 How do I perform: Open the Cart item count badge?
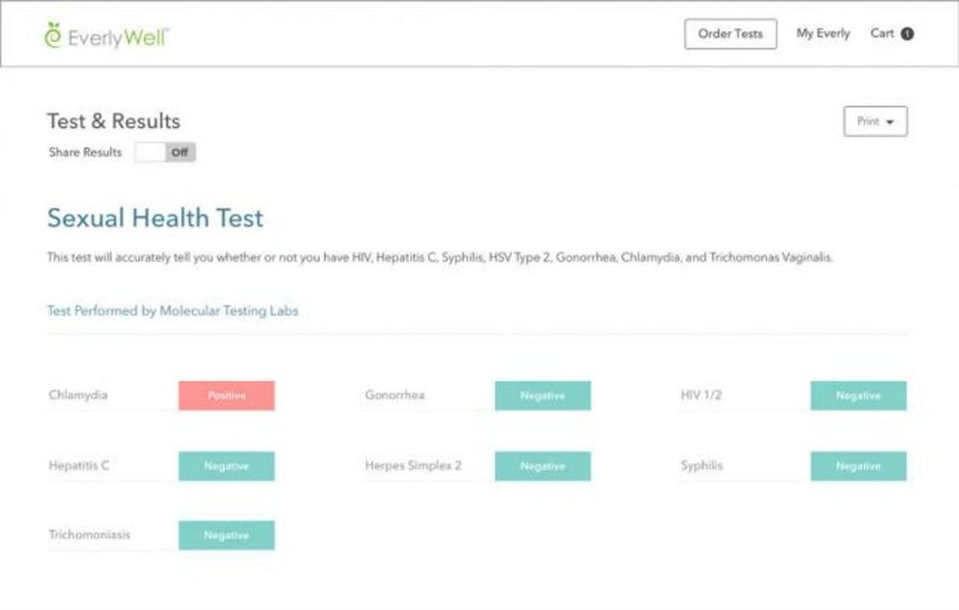click(907, 34)
